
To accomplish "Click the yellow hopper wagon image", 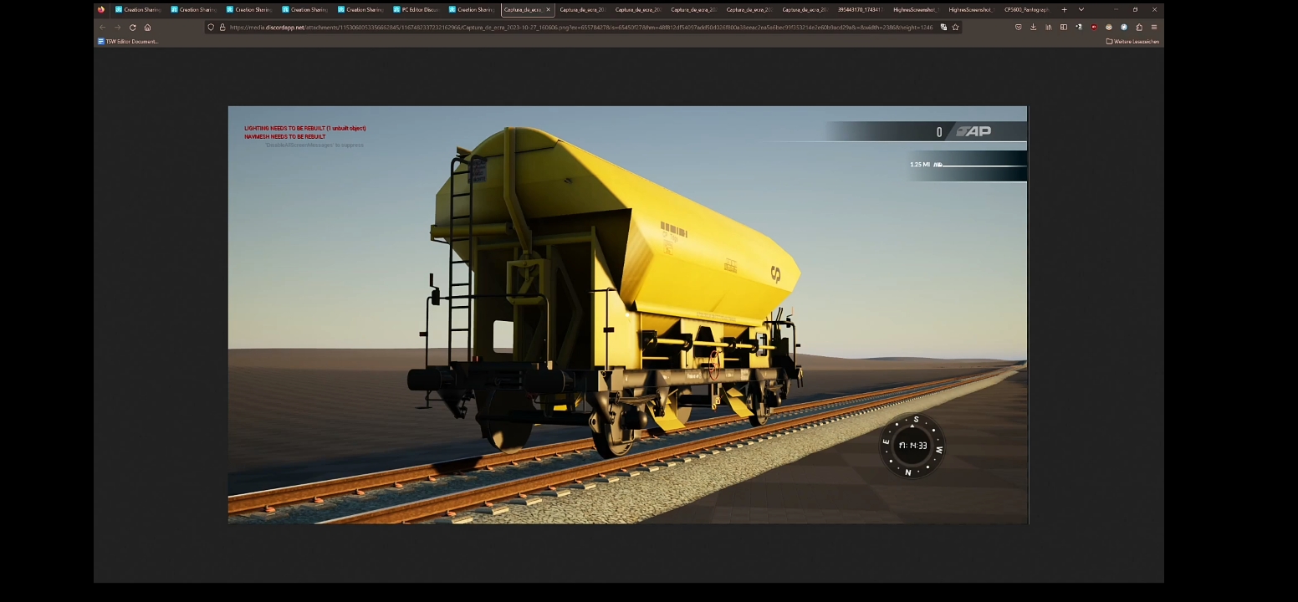I will pyautogui.click(x=627, y=314).
